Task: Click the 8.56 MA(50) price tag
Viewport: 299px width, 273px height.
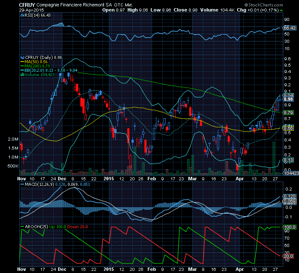Action: (x=288, y=129)
